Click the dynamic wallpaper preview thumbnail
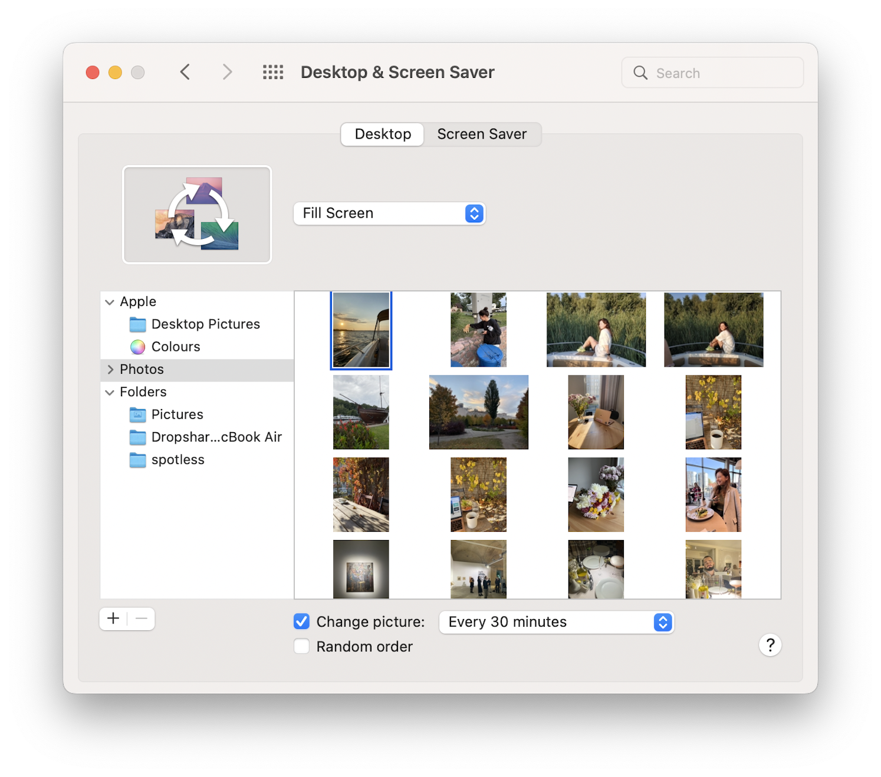The image size is (881, 777). click(x=197, y=214)
